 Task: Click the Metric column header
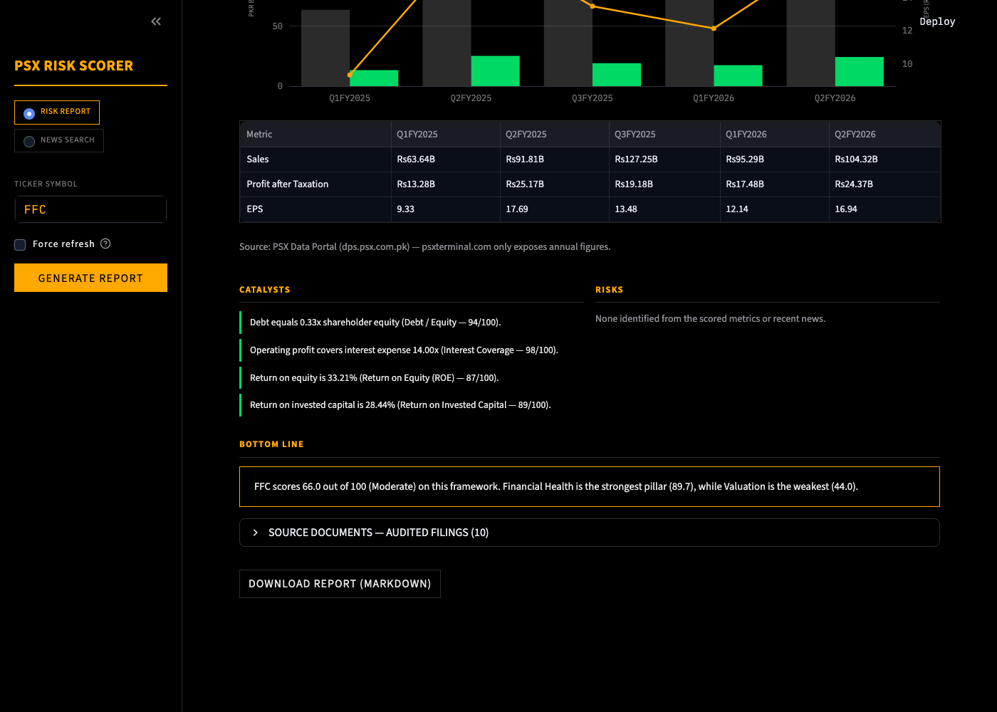click(315, 135)
